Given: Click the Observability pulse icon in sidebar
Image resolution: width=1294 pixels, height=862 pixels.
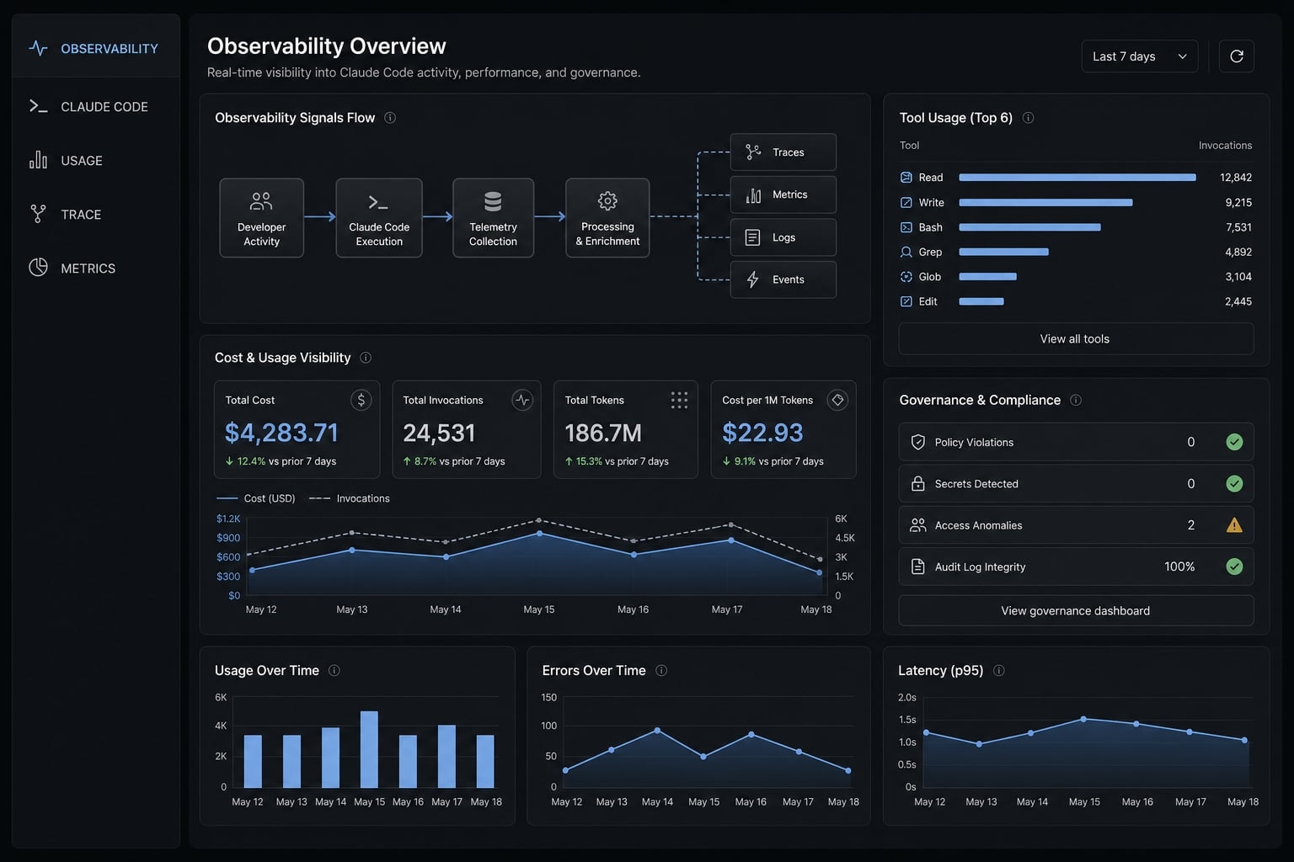Looking at the screenshot, I should (38, 48).
